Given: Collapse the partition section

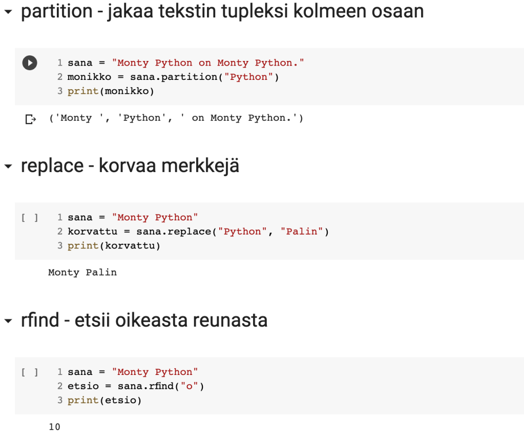Looking at the screenshot, I should [8, 12].
